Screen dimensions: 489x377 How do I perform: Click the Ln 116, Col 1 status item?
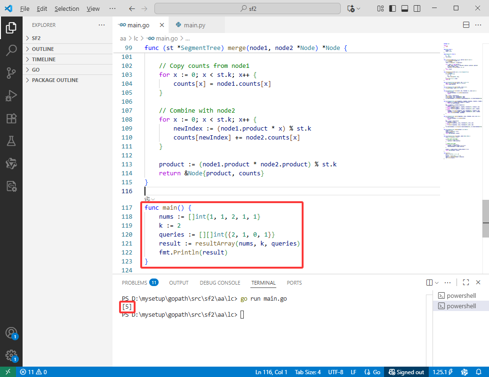click(x=271, y=372)
